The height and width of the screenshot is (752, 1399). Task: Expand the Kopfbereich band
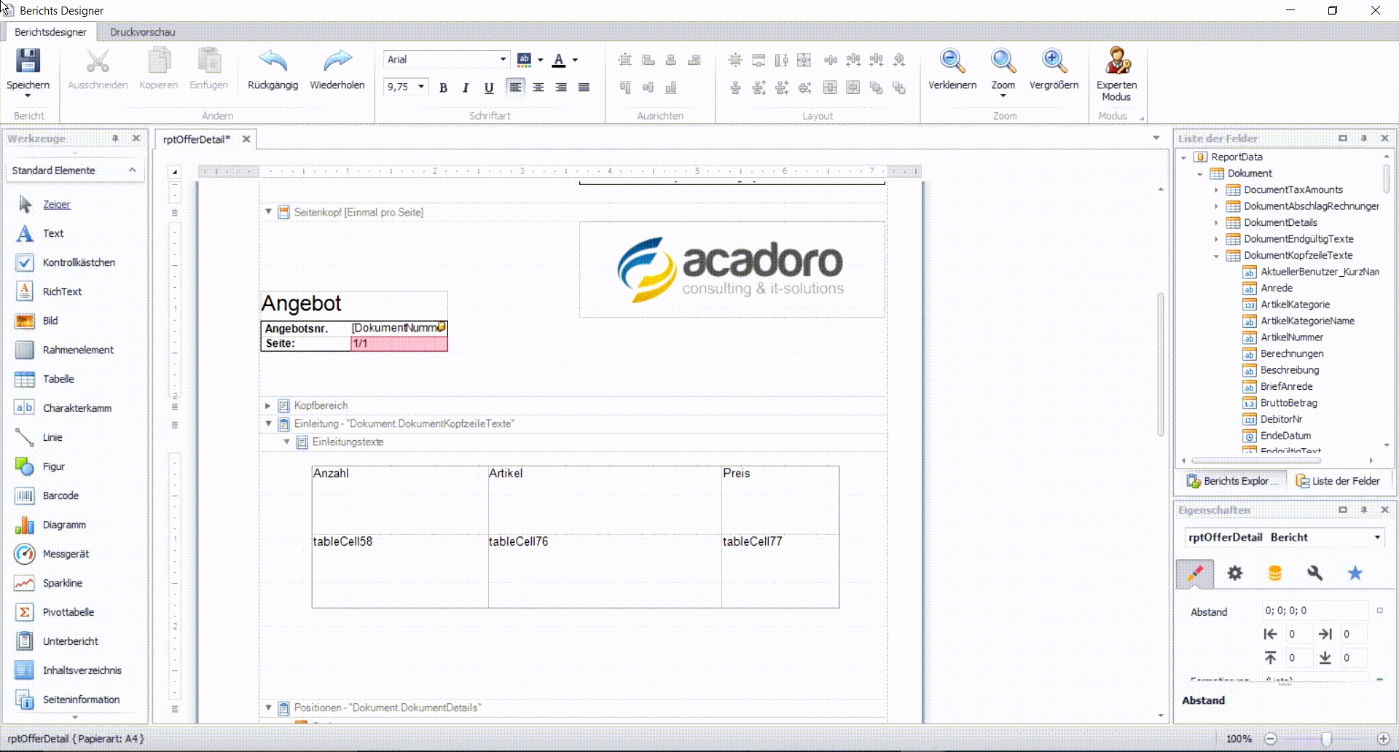(268, 405)
